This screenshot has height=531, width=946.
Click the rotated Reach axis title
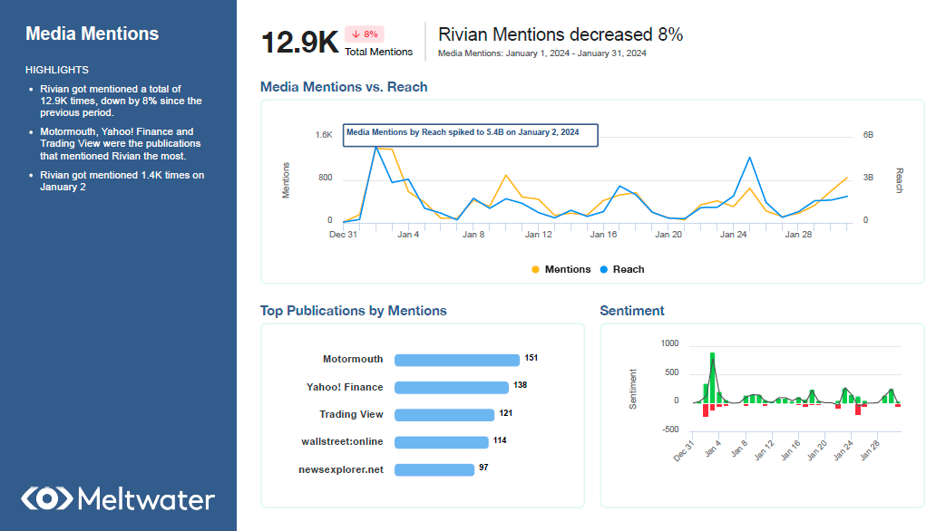[899, 180]
